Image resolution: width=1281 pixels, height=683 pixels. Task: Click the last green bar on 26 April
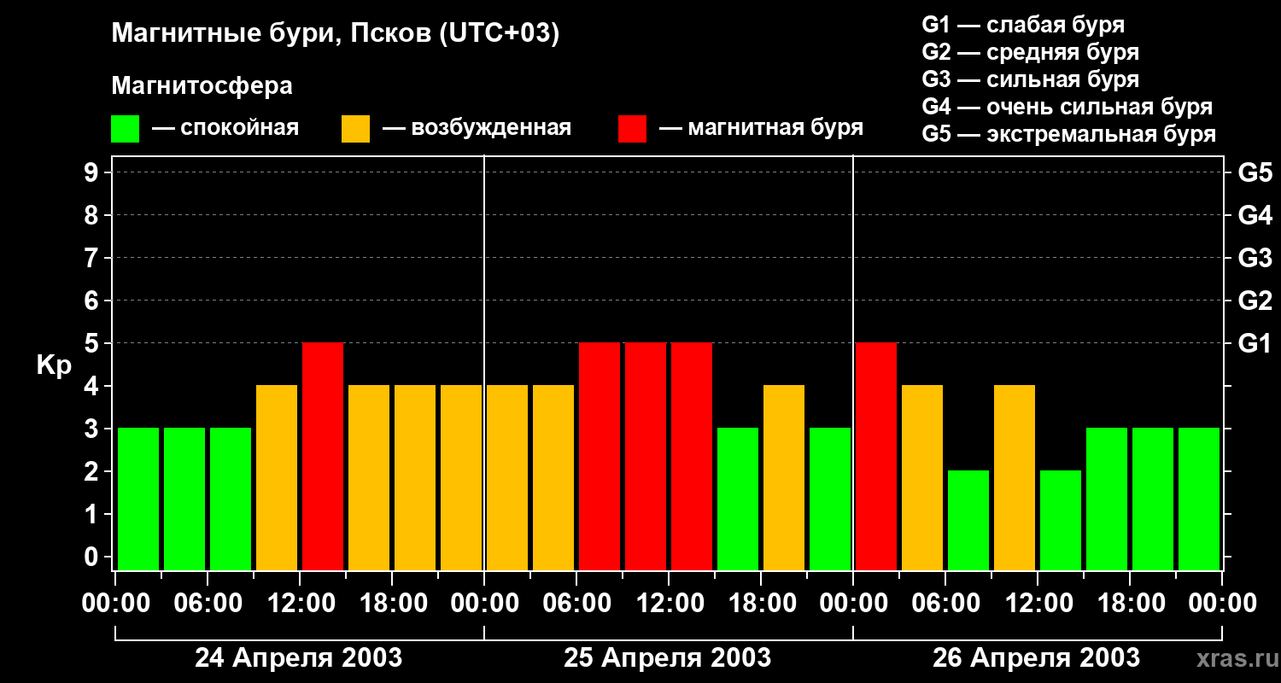[x=1199, y=499]
